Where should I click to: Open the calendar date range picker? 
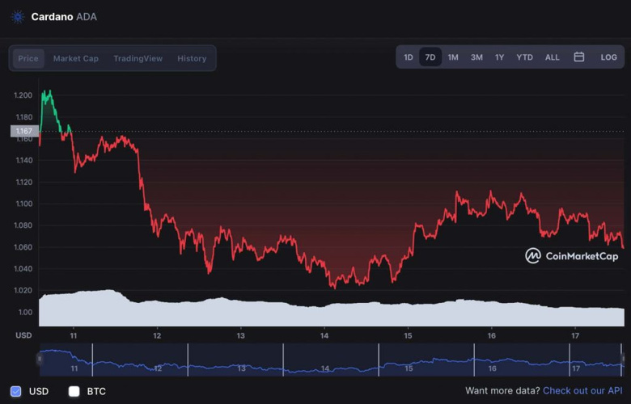578,57
